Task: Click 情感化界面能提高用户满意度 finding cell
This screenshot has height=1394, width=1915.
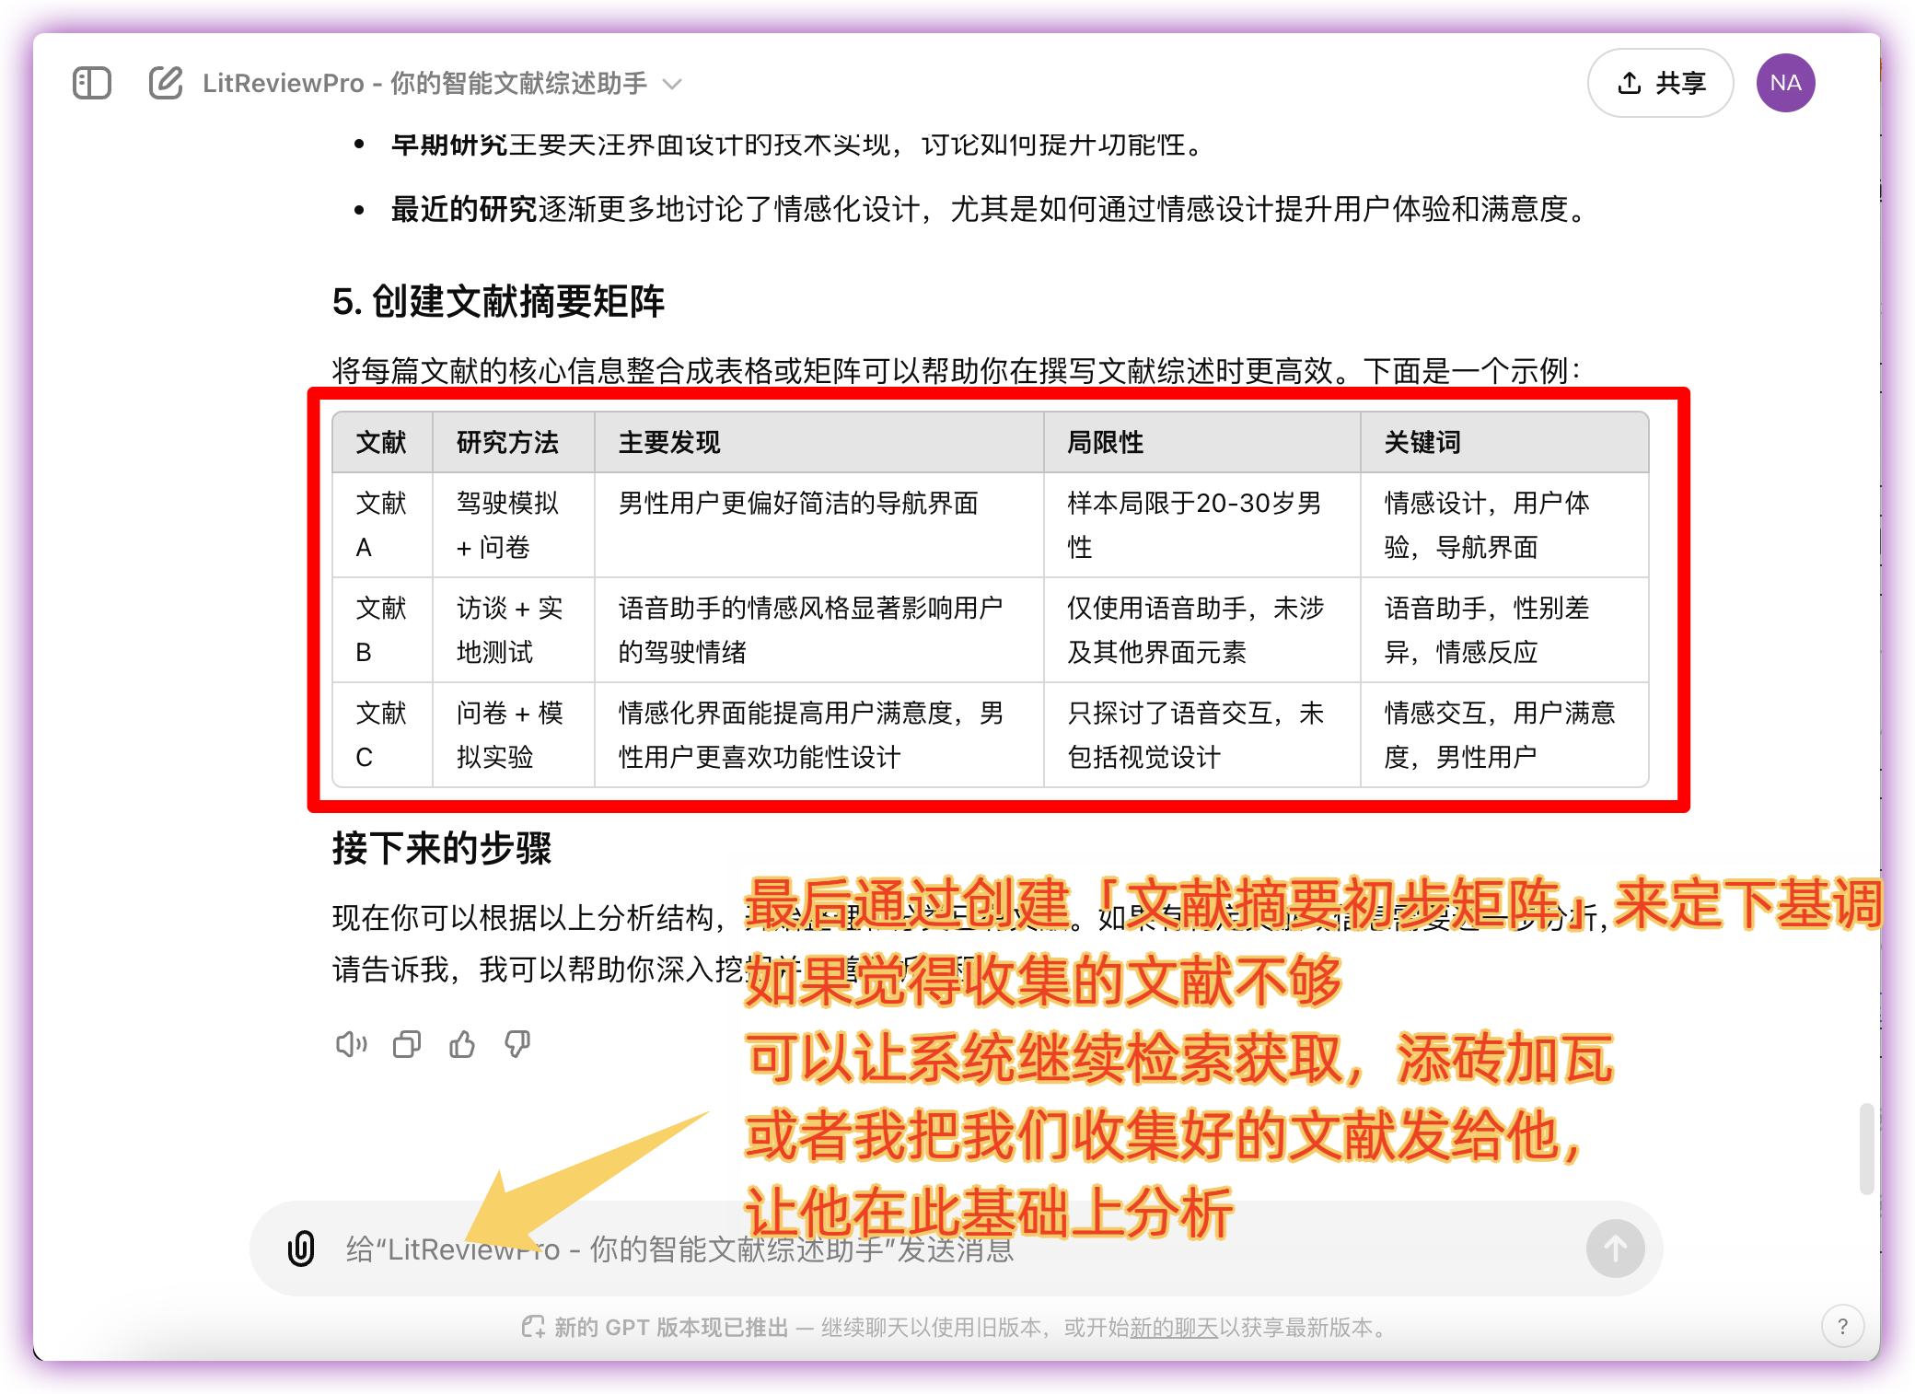Action: (819, 735)
